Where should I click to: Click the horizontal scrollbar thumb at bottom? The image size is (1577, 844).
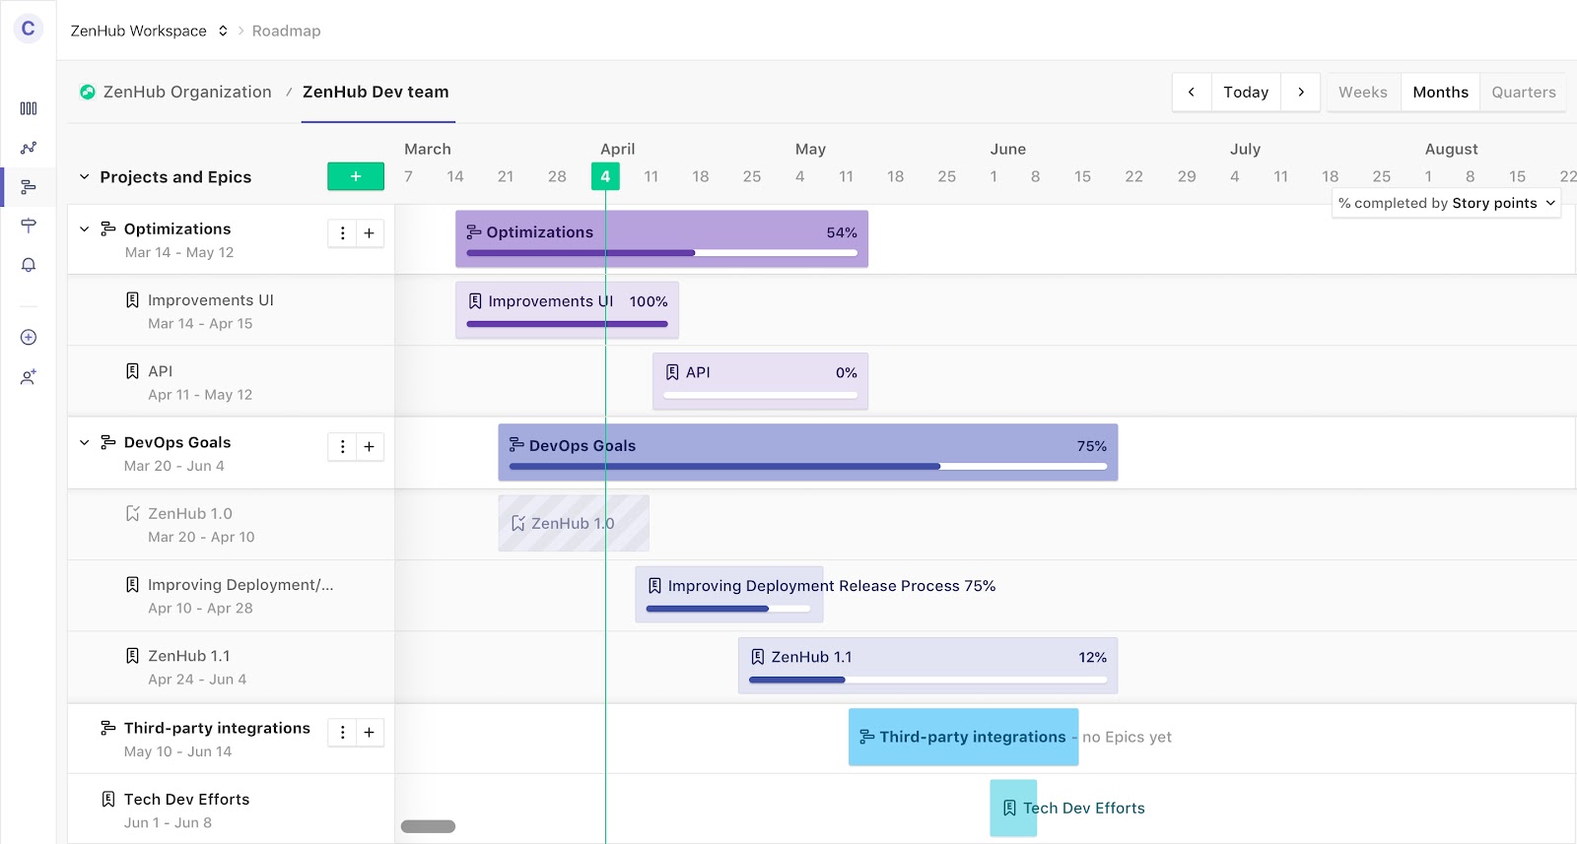(x=428, y=826)
